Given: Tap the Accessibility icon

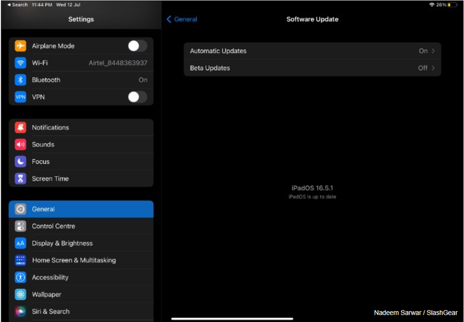Looking at the screenshot, I should click(21, 277).
